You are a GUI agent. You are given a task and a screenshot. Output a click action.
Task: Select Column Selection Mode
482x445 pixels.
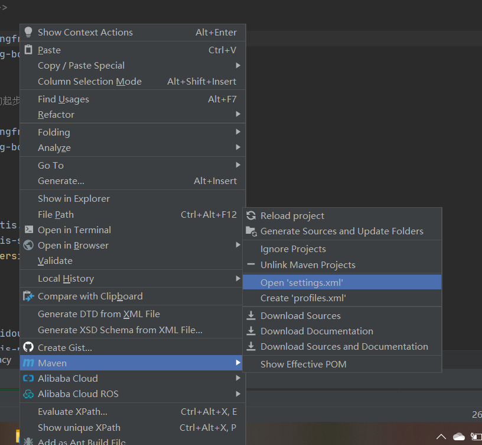coord(132,81)
